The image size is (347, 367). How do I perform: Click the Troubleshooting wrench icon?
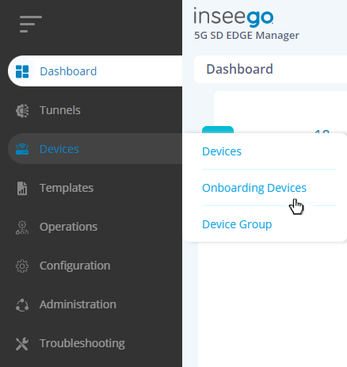22,344
